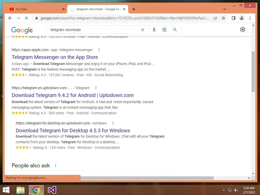
Task: Click the forward navigation arrow
Action: (18, 18)
